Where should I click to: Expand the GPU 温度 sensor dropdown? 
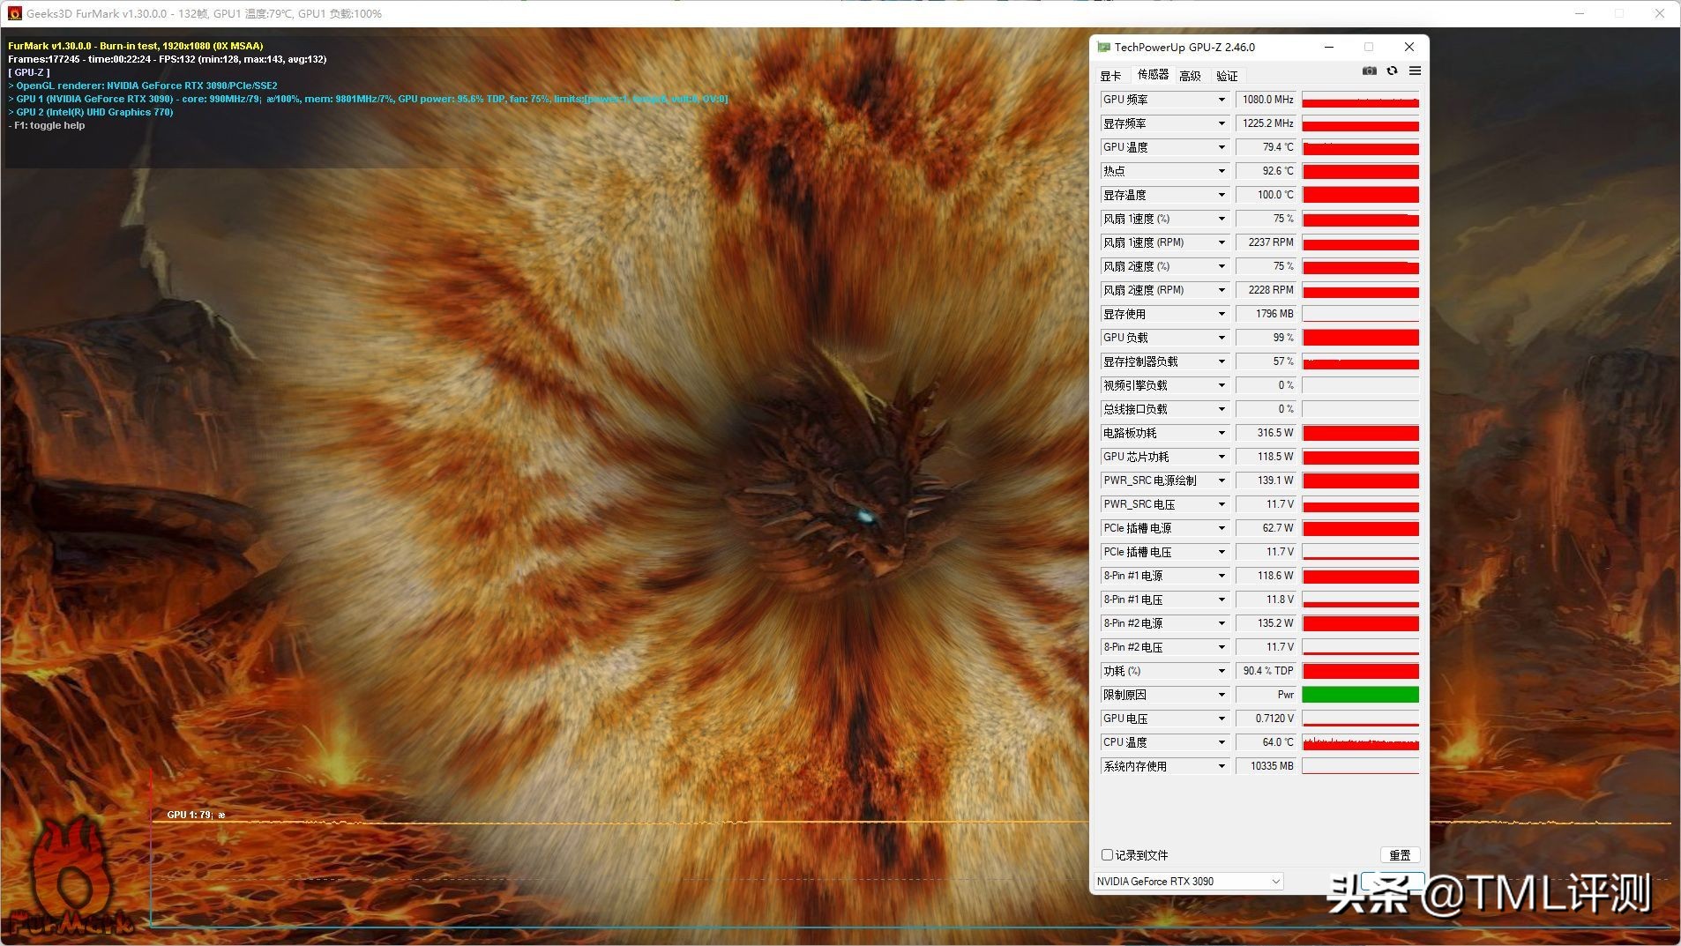(1222, 147)
